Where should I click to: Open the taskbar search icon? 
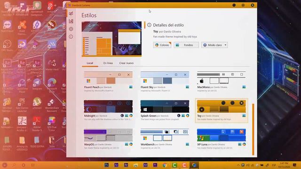14,165
